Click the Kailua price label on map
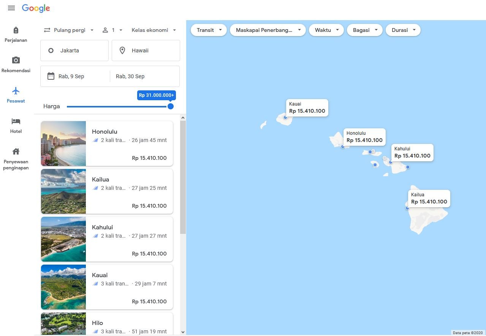 tap(429, 199)
